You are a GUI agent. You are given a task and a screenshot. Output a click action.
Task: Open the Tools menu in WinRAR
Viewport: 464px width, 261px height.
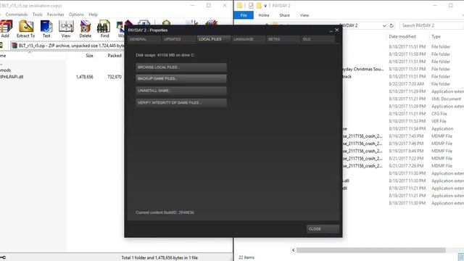[x=37, y=14]
